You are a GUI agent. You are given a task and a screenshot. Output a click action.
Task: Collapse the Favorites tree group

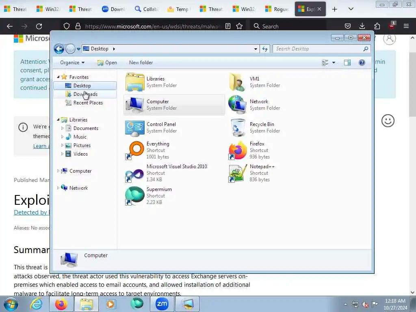(x=58, y=77)
